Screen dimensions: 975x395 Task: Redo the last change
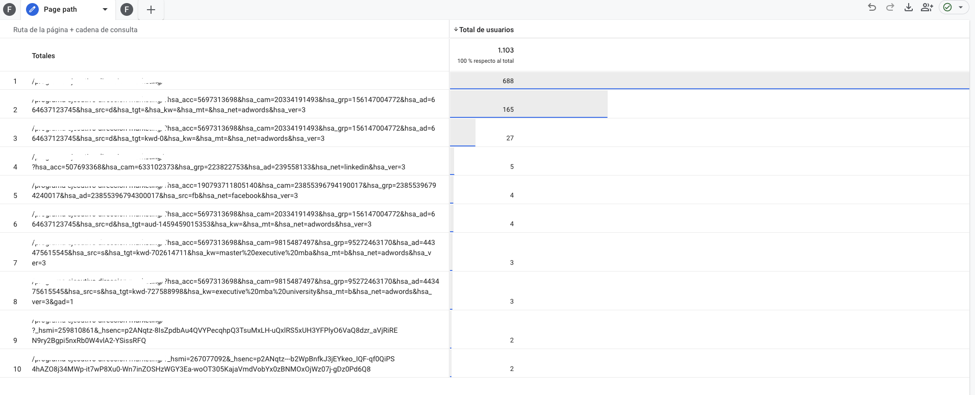890,7
